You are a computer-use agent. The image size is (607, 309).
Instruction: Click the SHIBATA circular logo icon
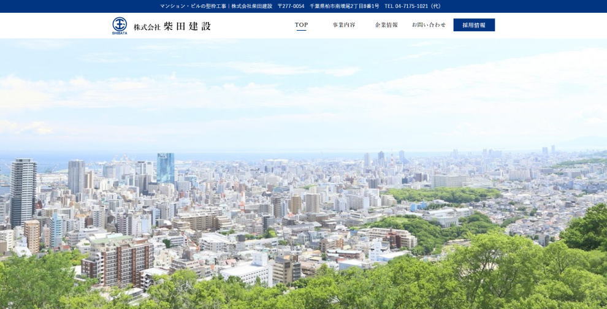120,26
